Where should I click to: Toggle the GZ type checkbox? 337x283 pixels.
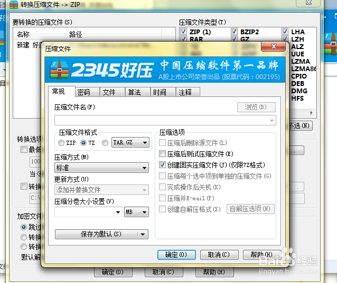click(x=234, y=39)
